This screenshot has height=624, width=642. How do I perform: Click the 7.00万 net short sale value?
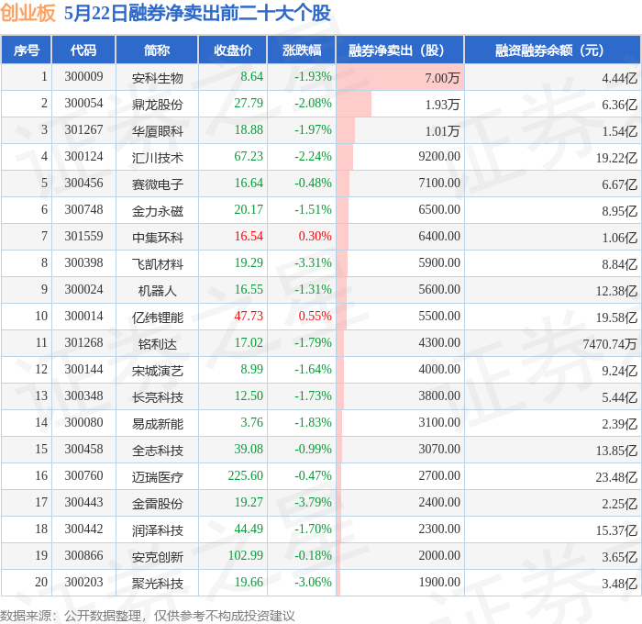(x=442, y=78)
